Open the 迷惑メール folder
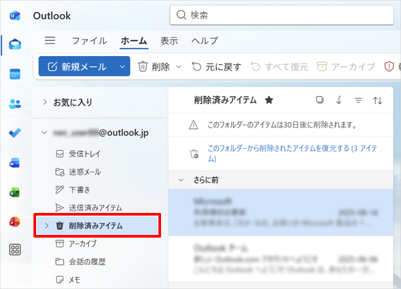 click(78, 172)
